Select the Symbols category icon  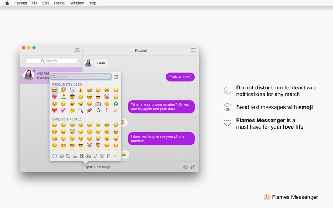[102, 156]
